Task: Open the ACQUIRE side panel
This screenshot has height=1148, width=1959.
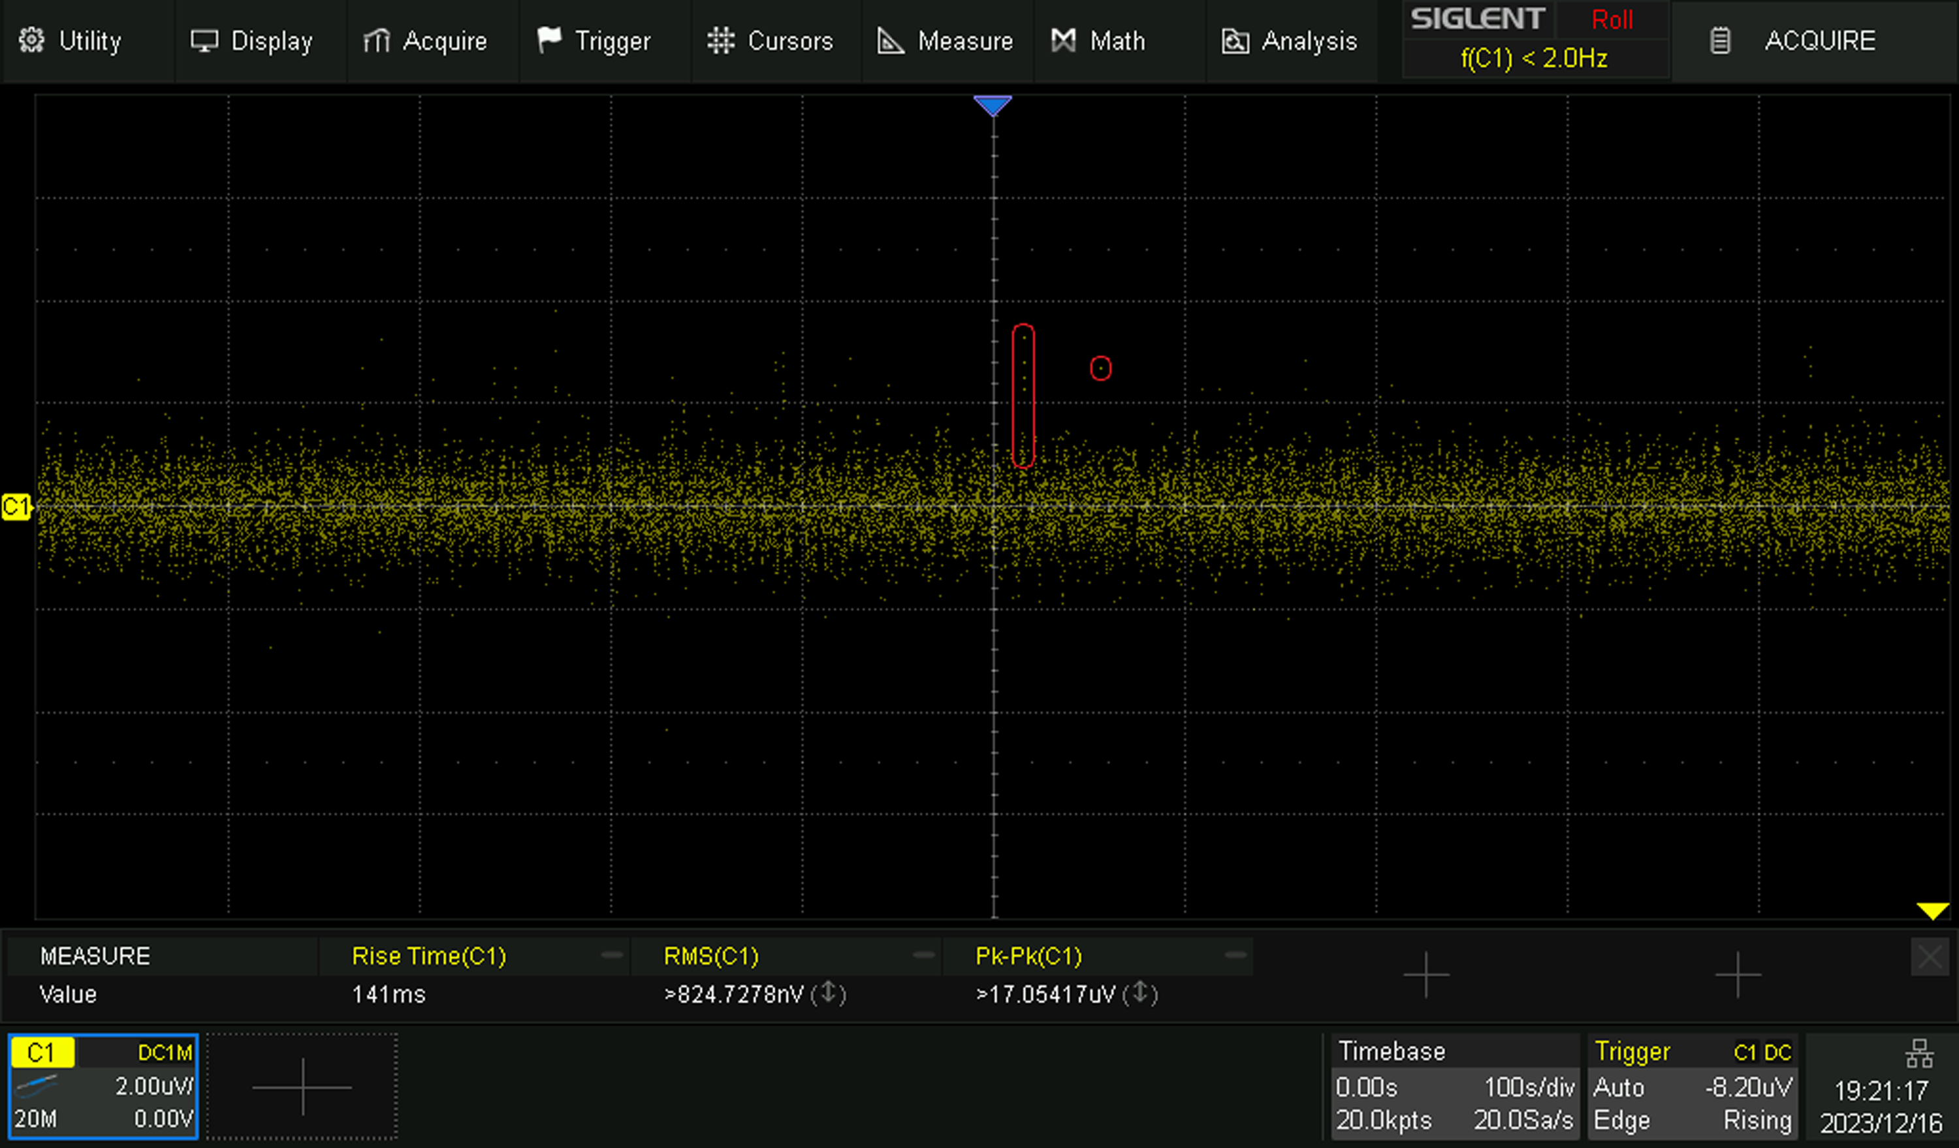Action: point(1815,40)
